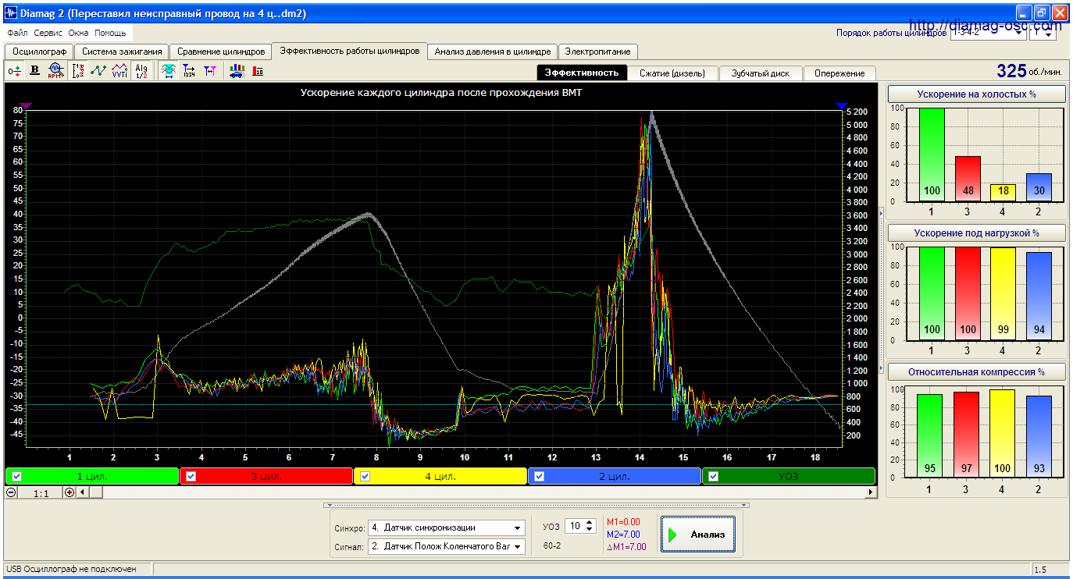Screen dimensions: 1073x579
Task: Click the zoom out minus icon
Action: coord(12,492)
